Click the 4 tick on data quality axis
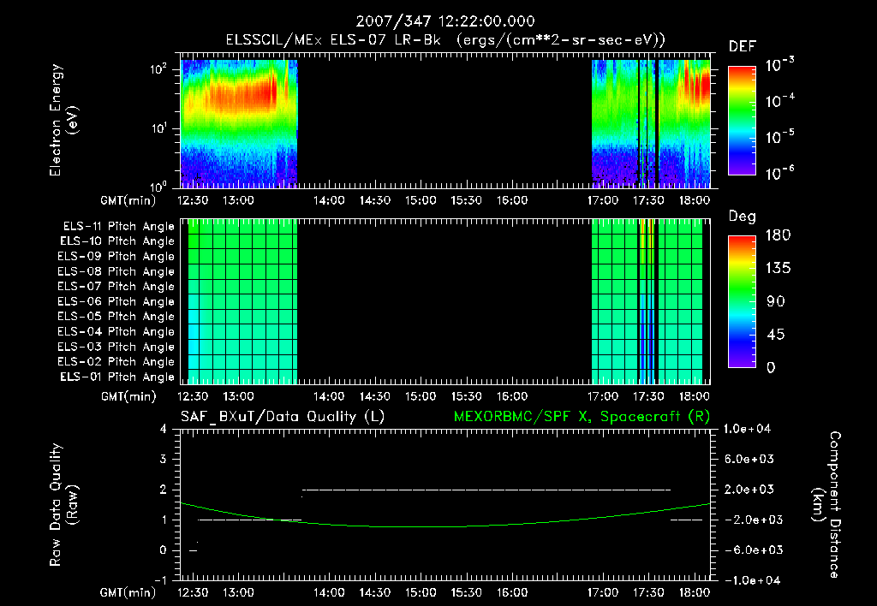This screenshot has height=606, width=877. (164, 430)
